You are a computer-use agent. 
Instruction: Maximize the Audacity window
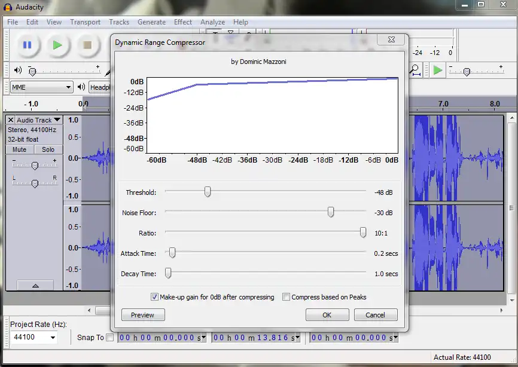click(x=481, y=5)
